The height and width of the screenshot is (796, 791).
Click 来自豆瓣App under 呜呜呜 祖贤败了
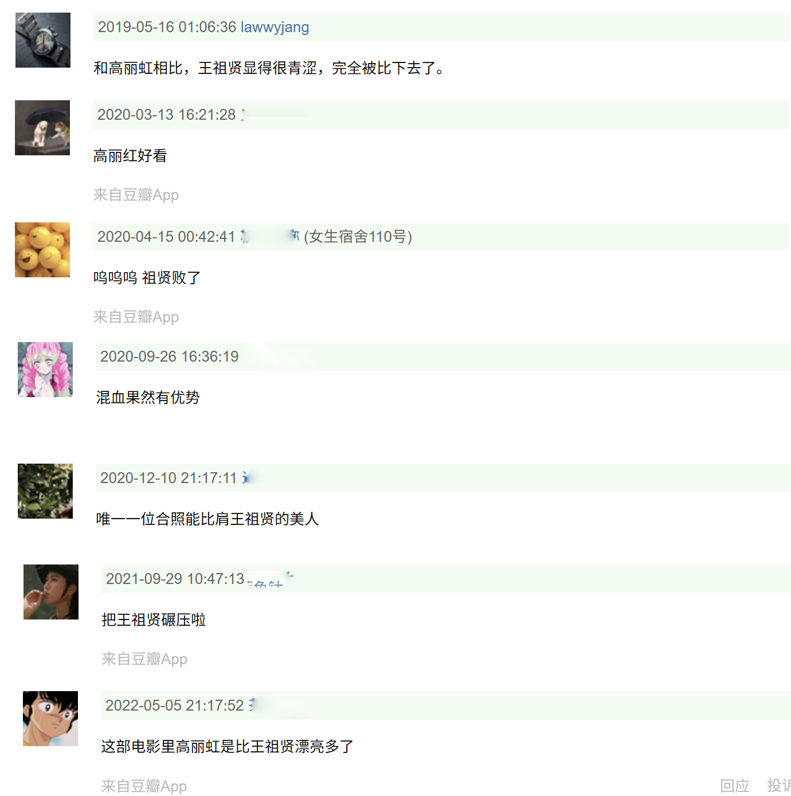point(136,317)
